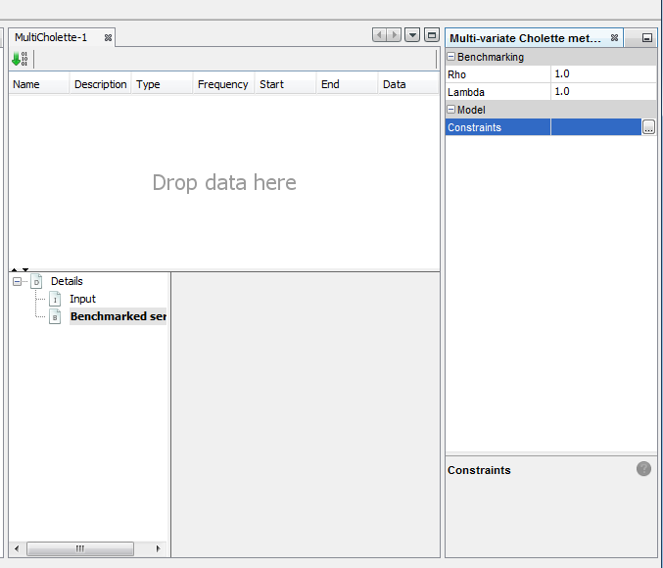Click the help icon in Constraints description
This screenshot has height=568, width=663.
pyautogui.click(x=643, y=469)
